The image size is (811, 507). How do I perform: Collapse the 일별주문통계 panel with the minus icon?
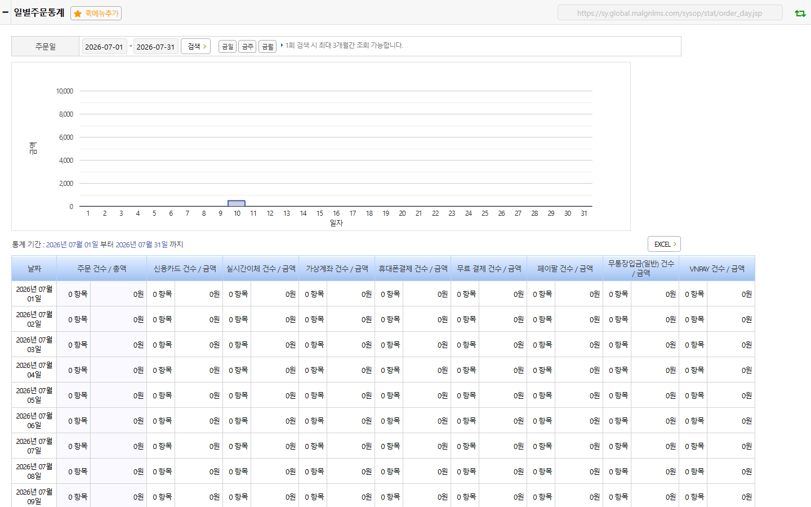click(x=5, y=12)
